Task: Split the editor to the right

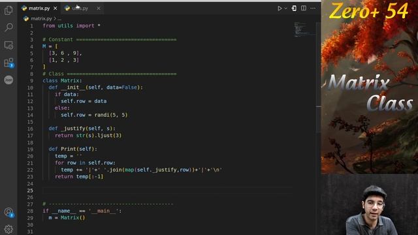Action: pos(304,8)
